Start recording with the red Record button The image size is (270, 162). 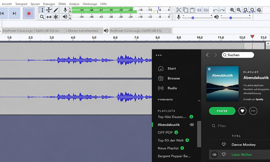[x=29, y=13]
